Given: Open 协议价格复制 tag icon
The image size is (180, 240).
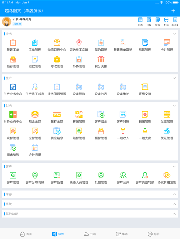Looking at the screenshot, I should tap(167, 175).
